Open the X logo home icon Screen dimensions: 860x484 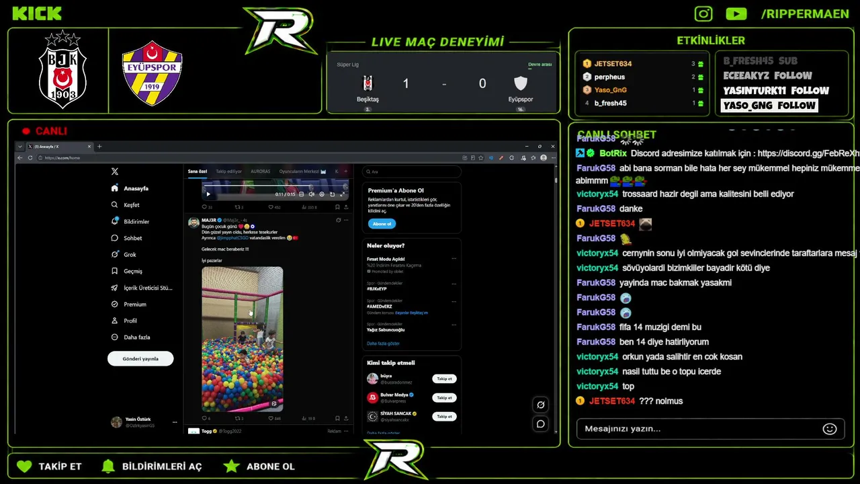tap(115, 171)
